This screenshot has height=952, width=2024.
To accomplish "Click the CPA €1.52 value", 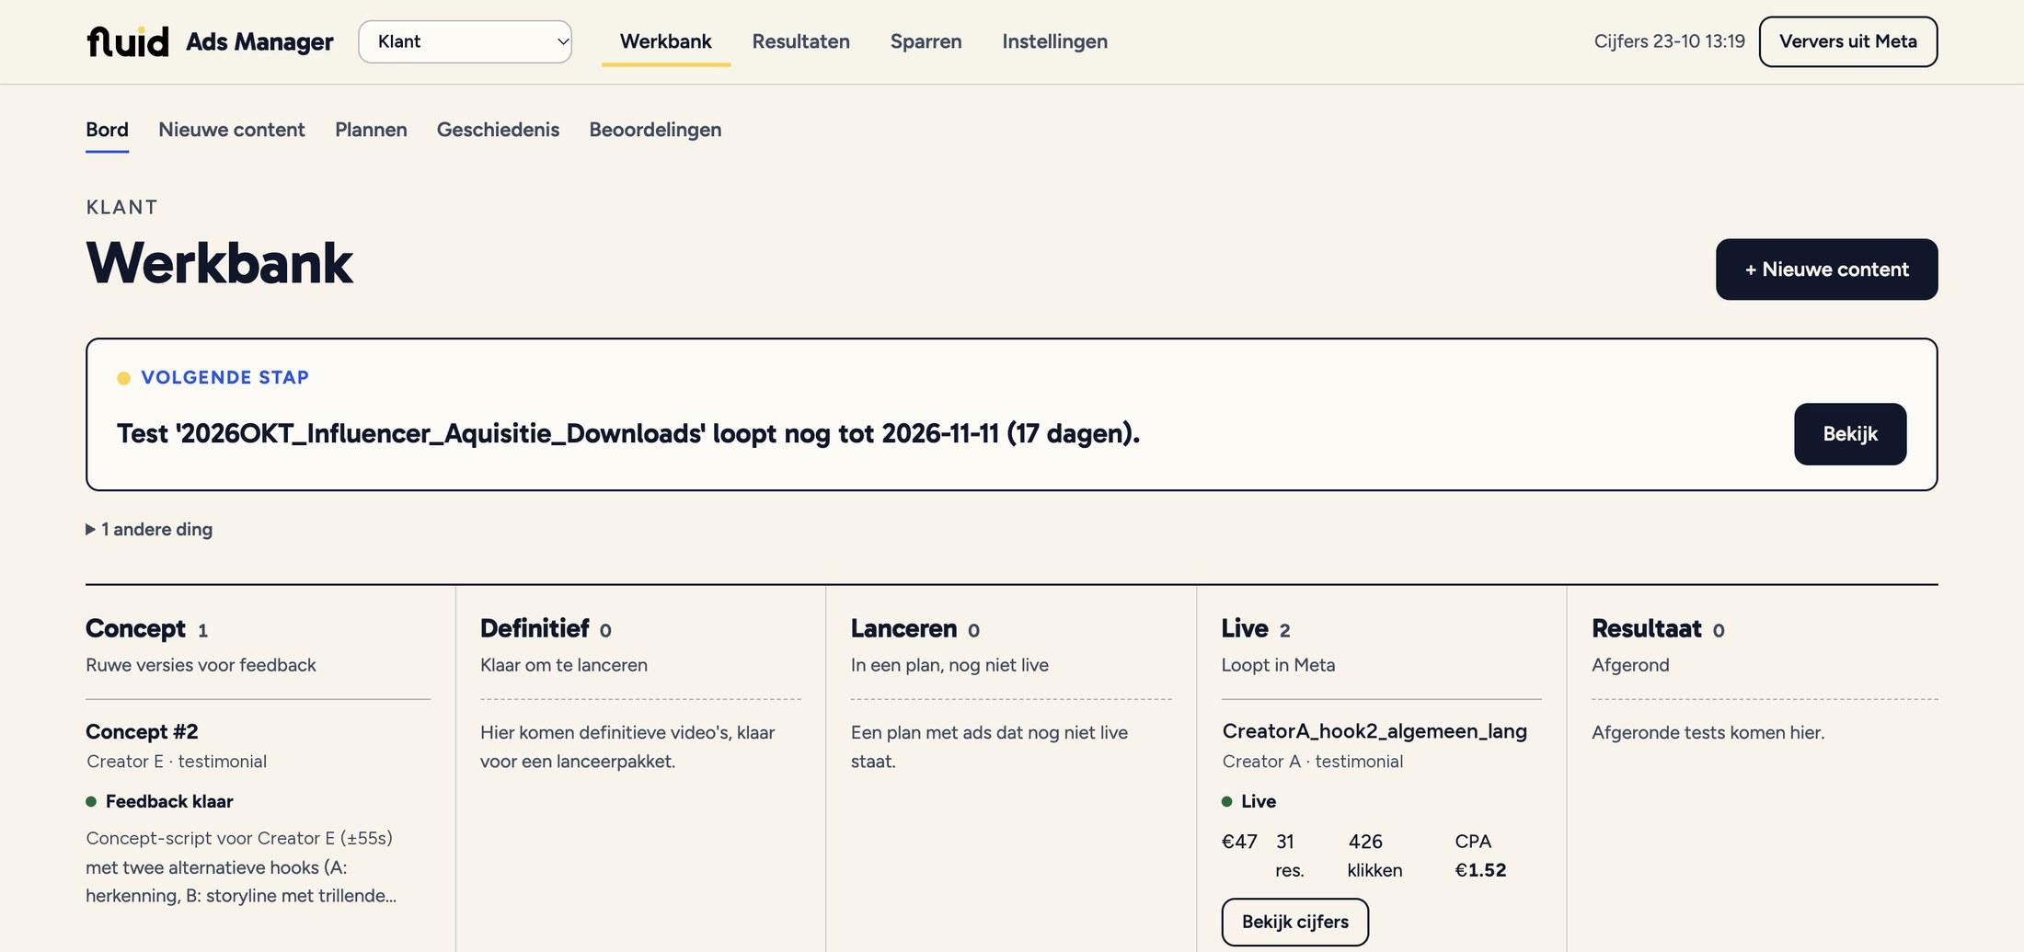I will tap(1480, 855).
